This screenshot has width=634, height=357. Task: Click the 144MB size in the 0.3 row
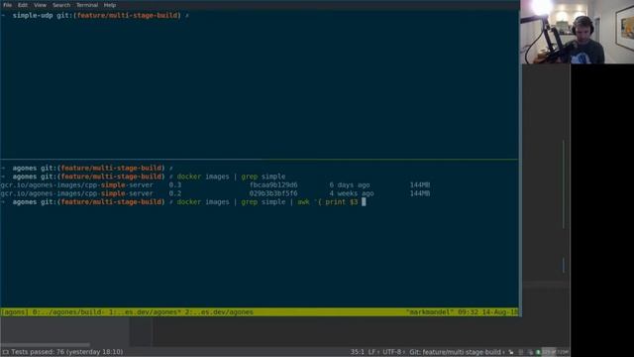pos(420,185)
